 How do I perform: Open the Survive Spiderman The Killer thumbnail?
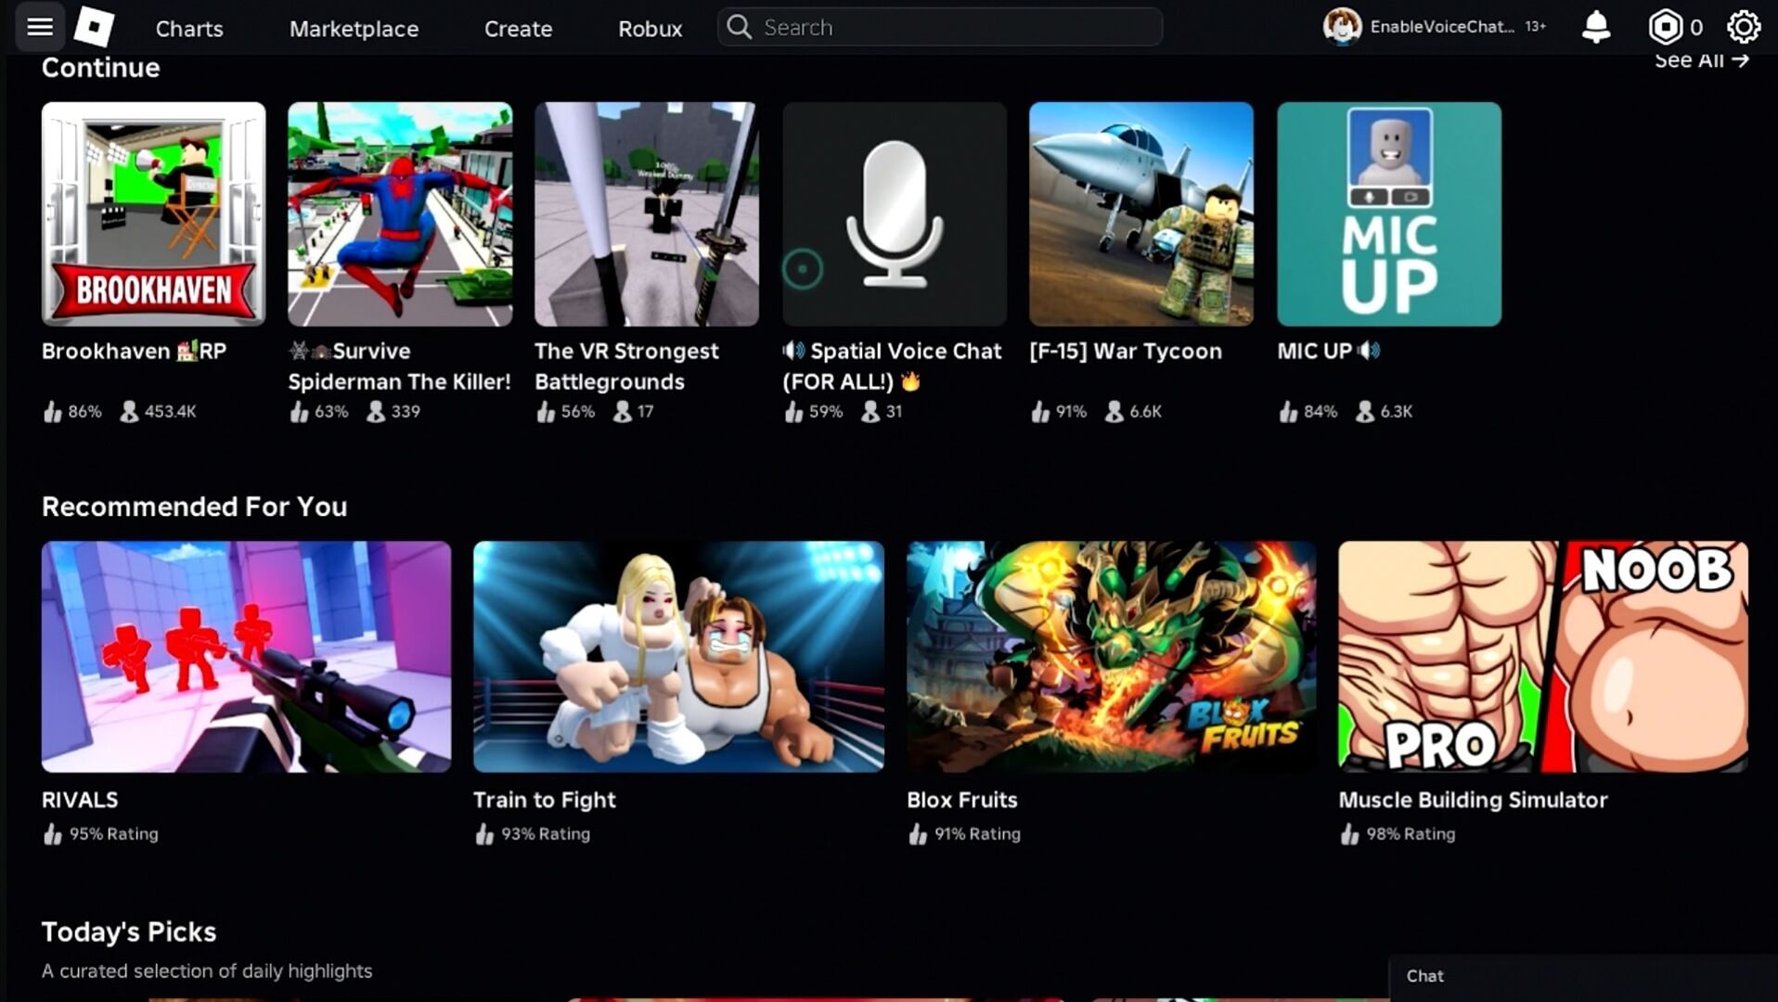point(400,214)
